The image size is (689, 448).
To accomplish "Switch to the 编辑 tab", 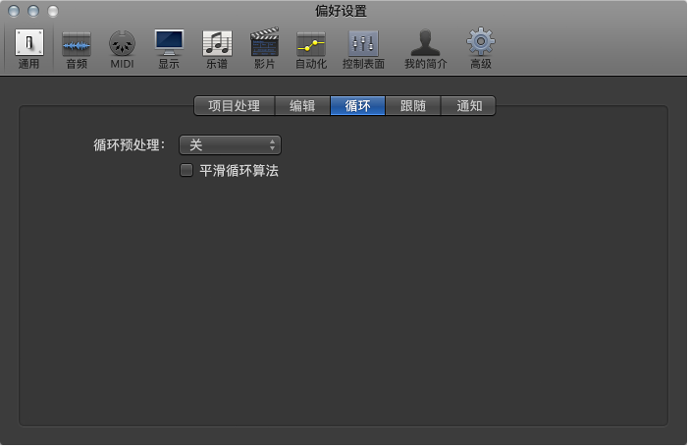I will click(302, 106).
